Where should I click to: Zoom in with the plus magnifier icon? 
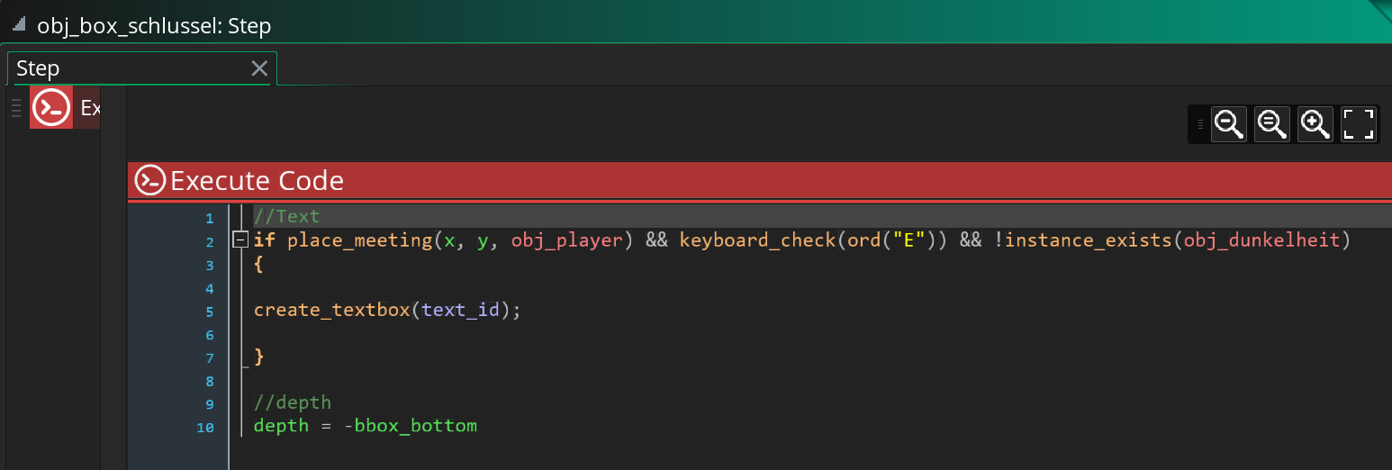point(1315,124)
